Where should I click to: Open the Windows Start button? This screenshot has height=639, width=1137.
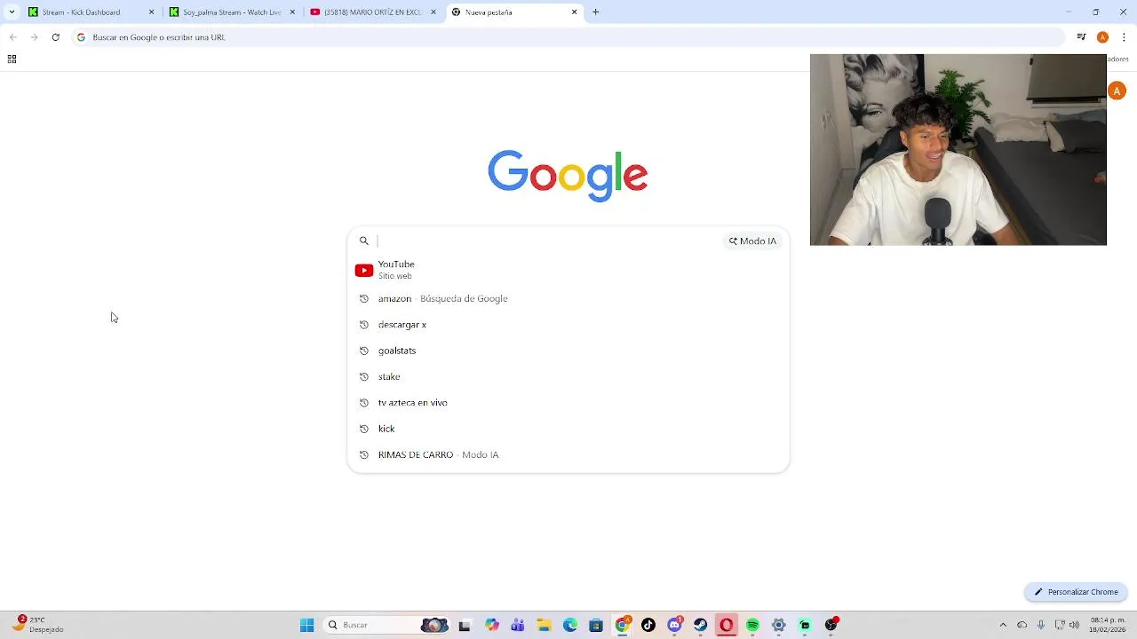(306, 625)
